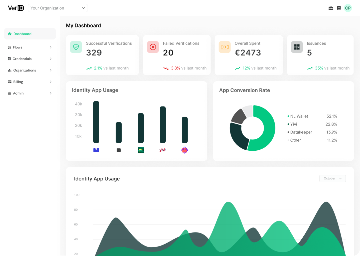Click the Successful Verifications shield icon
Viewport: 360px width, 256px height.
click(x=76, y=47)
